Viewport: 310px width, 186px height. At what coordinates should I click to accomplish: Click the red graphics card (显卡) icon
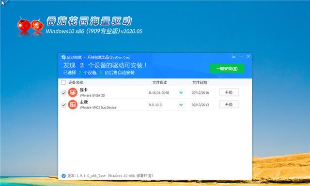point(73,93)
